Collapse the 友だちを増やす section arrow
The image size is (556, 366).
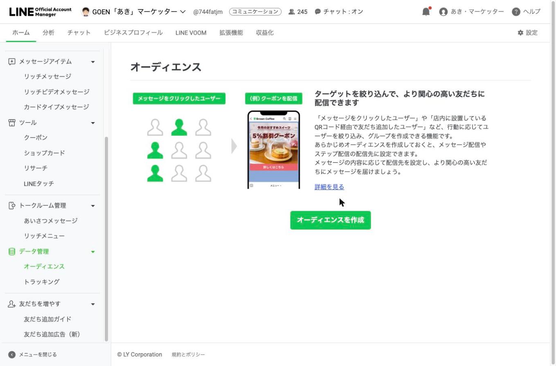click(93, 304)
